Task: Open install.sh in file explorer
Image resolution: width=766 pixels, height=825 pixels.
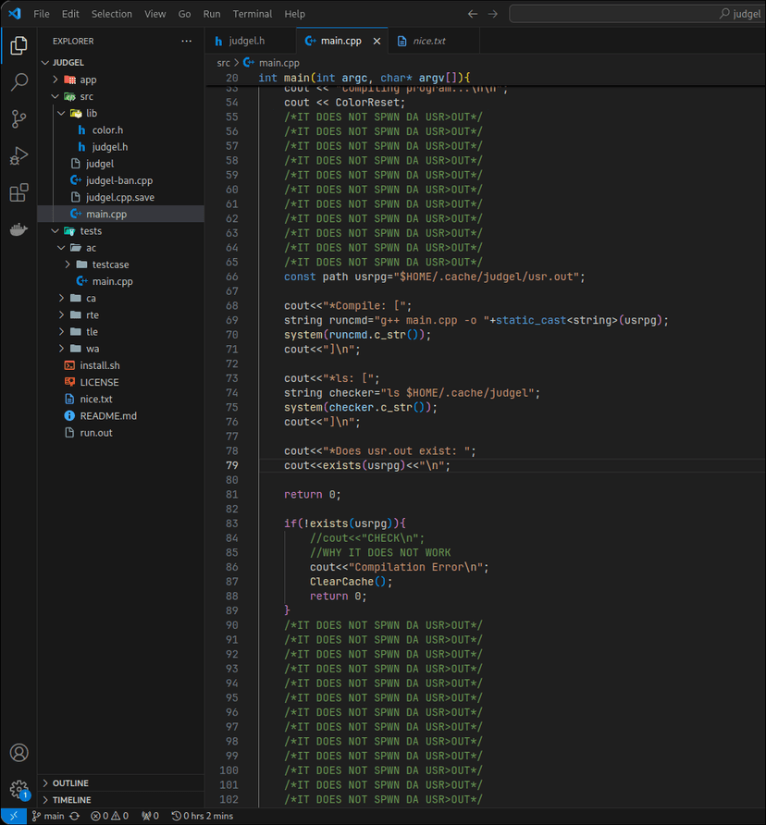Action: tap(99, 365)
